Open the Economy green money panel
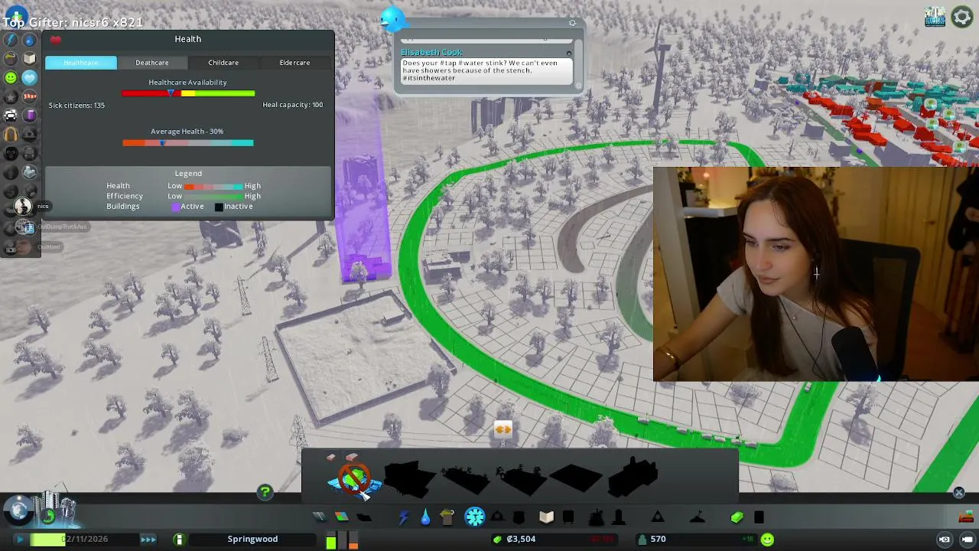Screen dimensions: 979x551 coord(737,517)
